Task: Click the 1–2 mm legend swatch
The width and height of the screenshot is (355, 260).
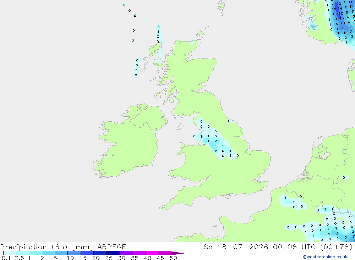Action: (35, 253)
